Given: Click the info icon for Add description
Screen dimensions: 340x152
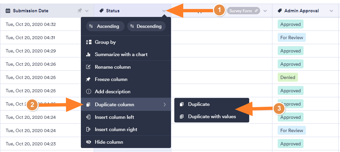Looking at the screenshot, I should 88,92.
